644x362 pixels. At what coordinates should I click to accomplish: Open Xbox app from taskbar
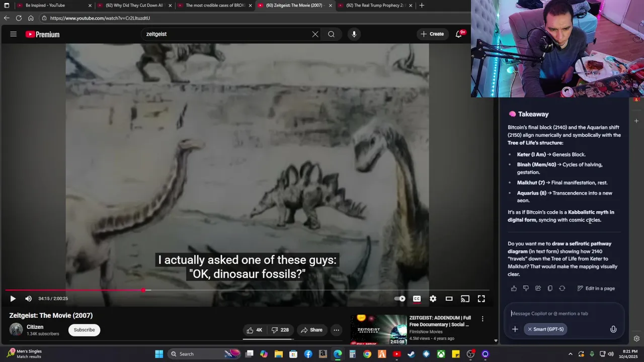pyautogui.click(x=441, y=354)
